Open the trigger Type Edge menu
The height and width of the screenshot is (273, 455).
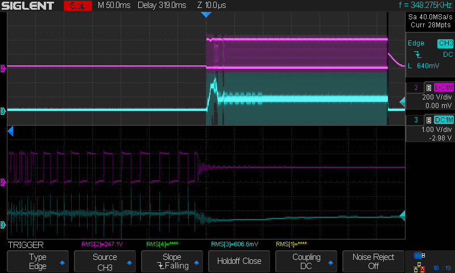point(38,262)
